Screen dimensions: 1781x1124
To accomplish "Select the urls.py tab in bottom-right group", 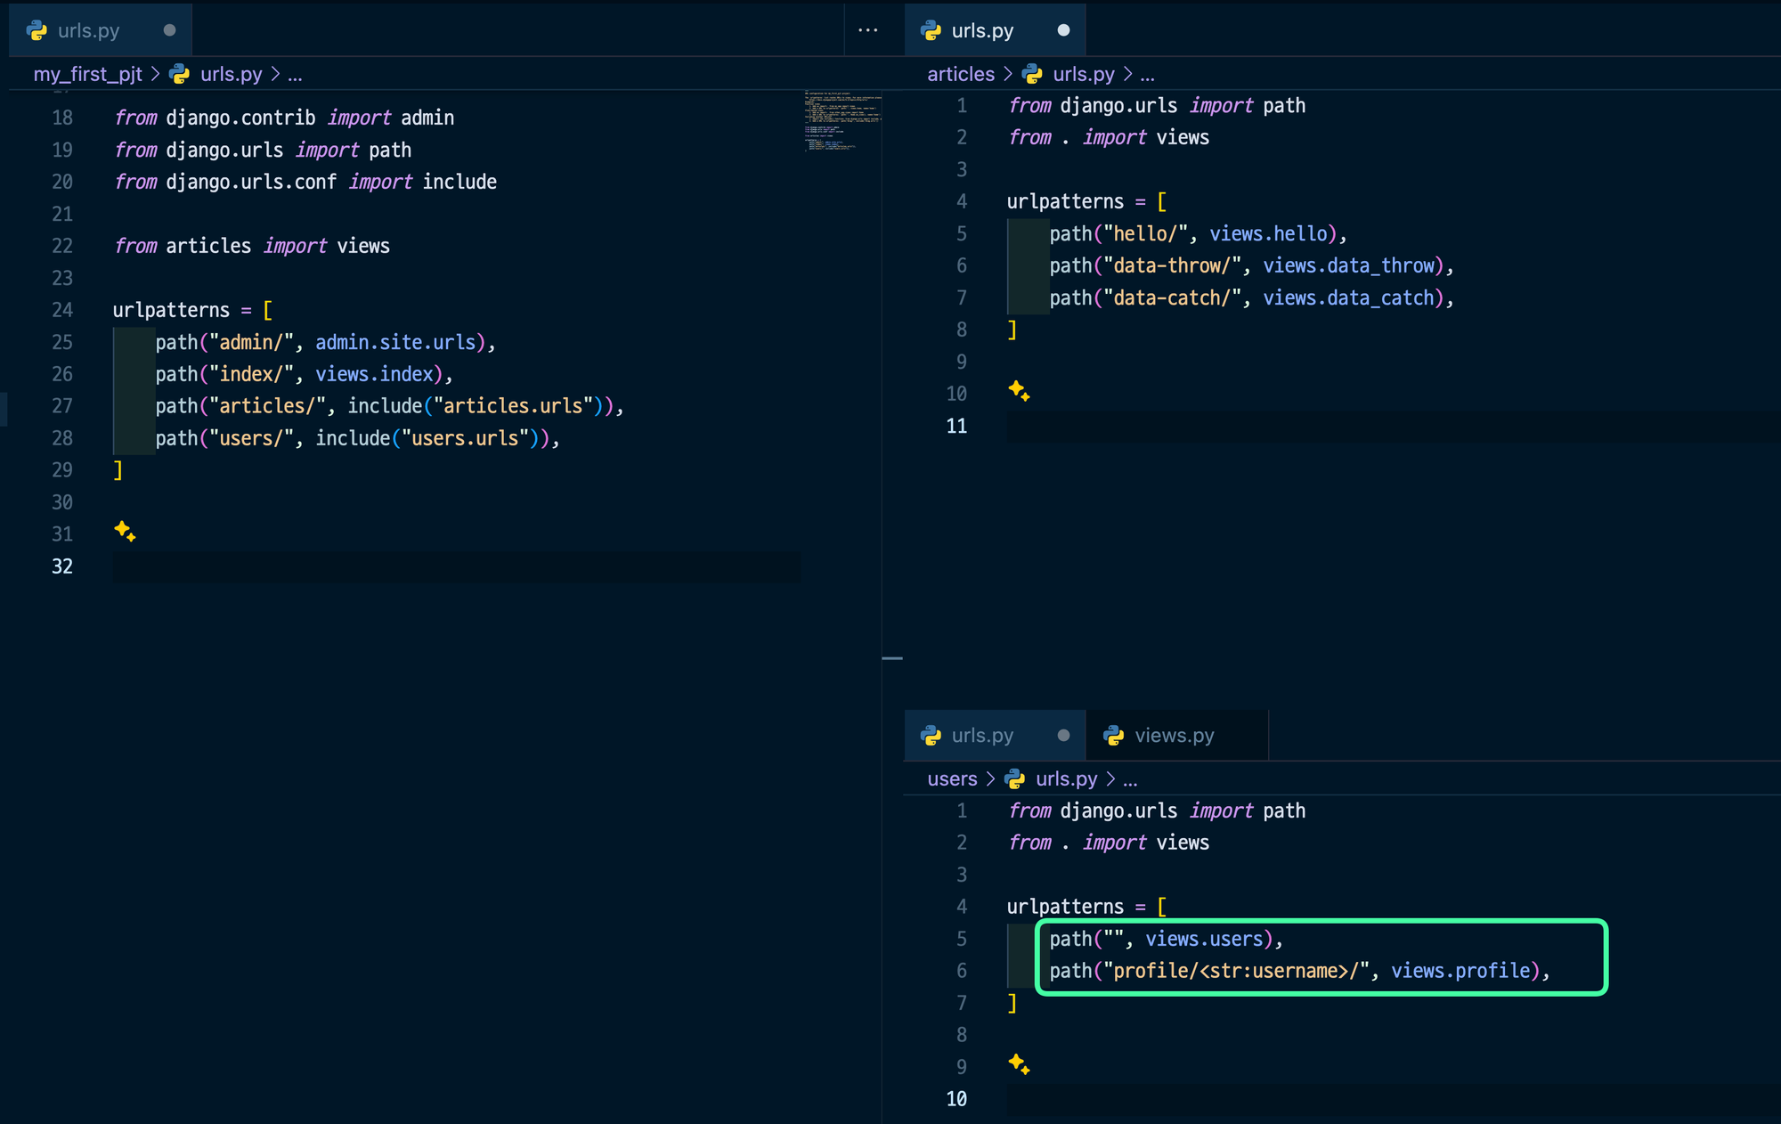I will click(981, 736).
